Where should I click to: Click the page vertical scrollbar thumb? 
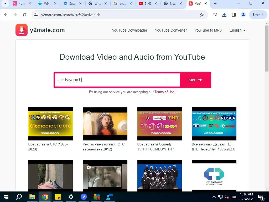pos(267,48)
